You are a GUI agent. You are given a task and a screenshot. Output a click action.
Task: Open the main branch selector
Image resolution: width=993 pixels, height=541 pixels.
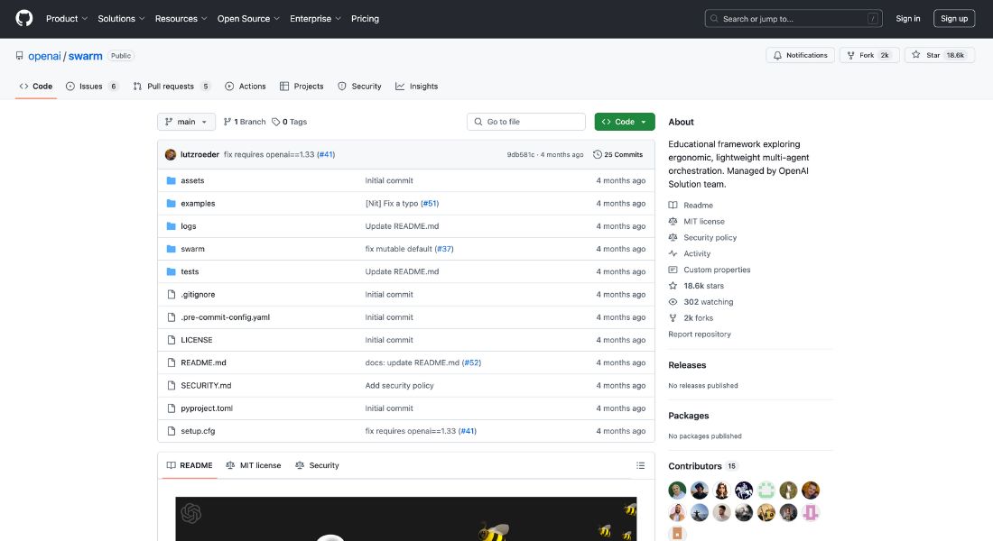[186, 121]
